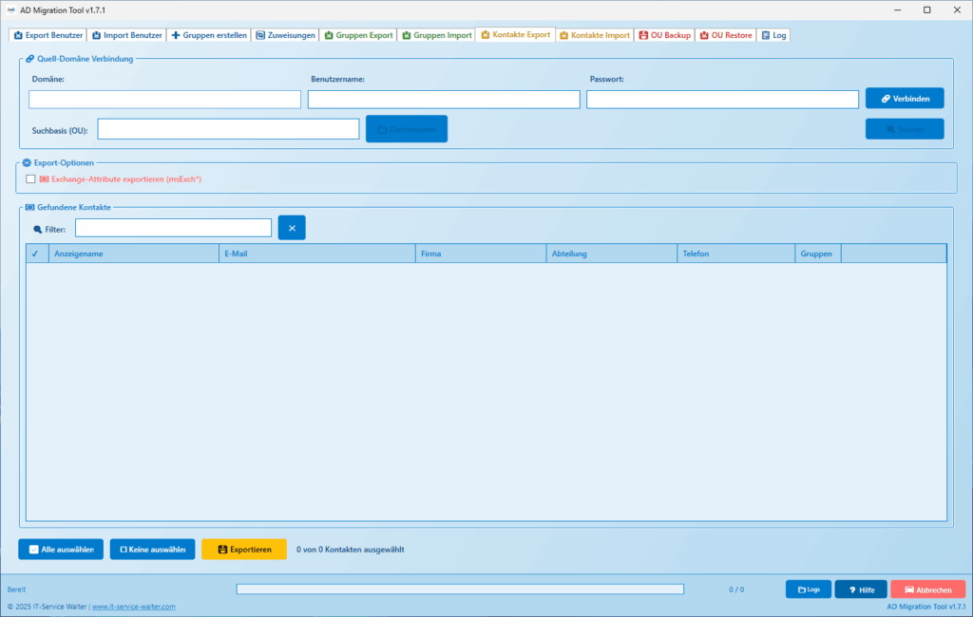The image size is (973, 617).
Task: Collapse the Export-Optionen section
Action: (x=26, y=162)
